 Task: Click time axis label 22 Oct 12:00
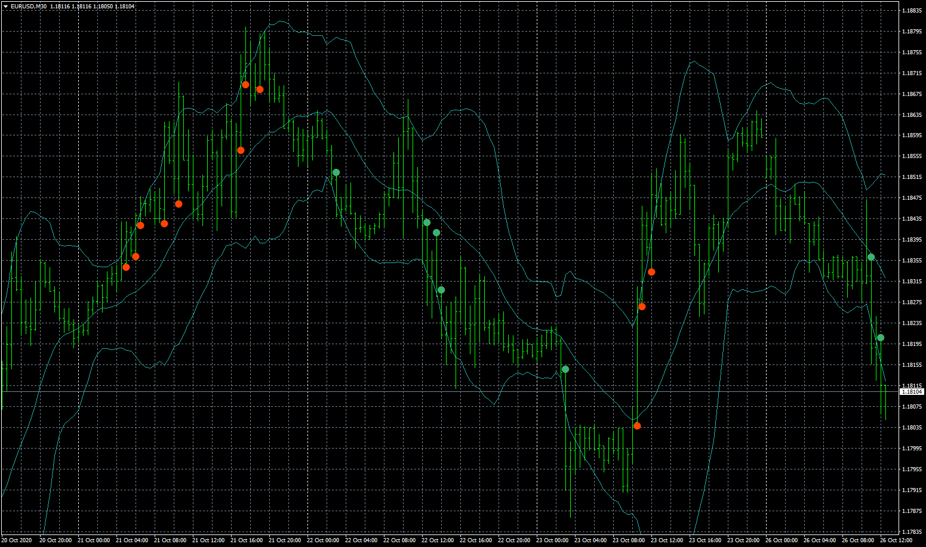(x=438, y=540)
